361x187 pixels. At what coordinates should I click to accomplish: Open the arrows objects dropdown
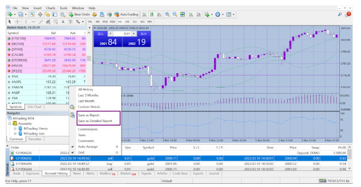pyautogui.click(x=83, y=22)
